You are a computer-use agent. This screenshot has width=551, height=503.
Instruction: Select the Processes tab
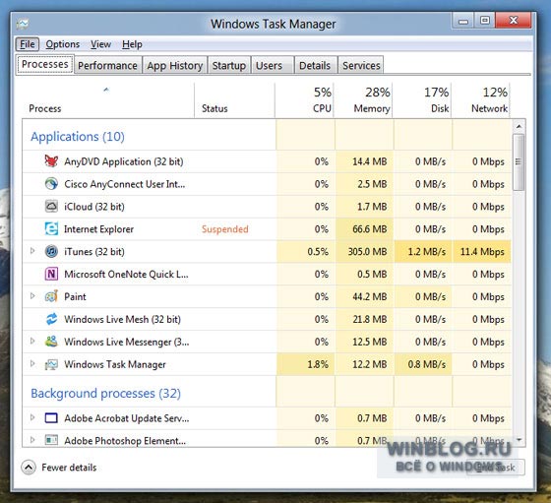(44, 64)
